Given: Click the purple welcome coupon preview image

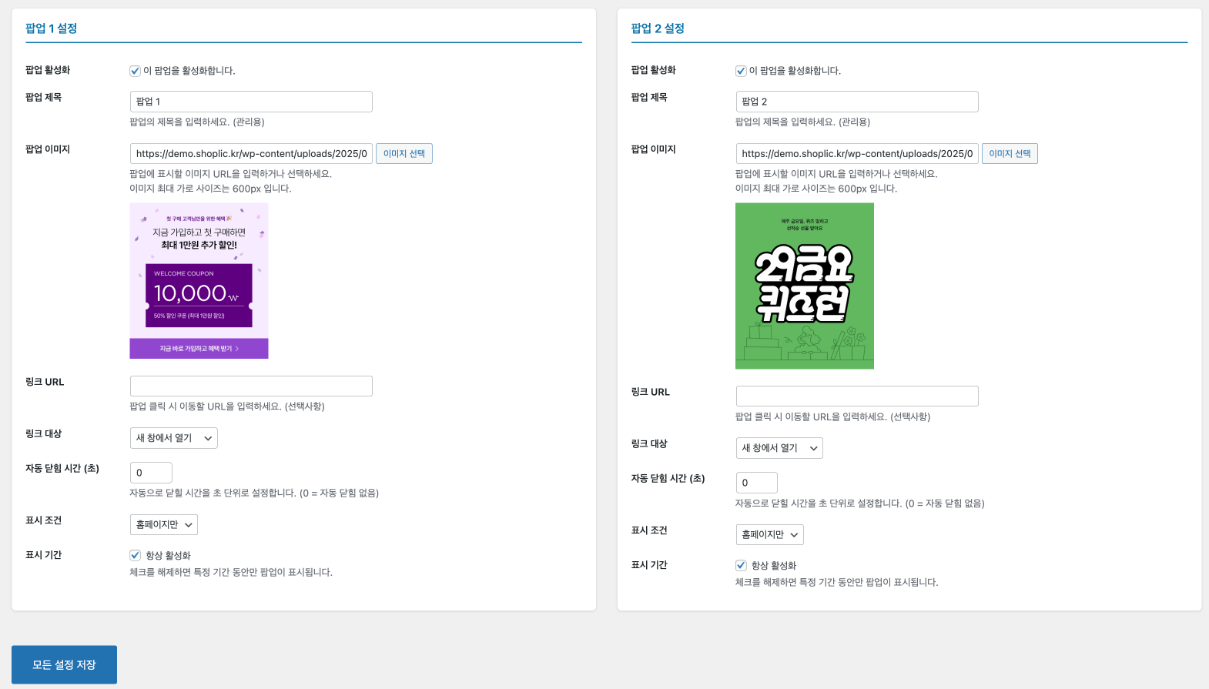Looking at the screenshot, I should click(x=199, y=281).
